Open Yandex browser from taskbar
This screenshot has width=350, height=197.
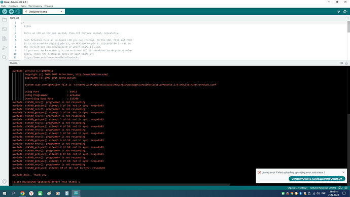click(31, 193)
